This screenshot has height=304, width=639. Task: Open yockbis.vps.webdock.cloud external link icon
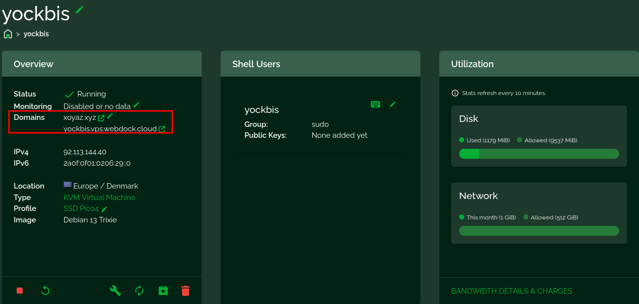click(162, 129)
